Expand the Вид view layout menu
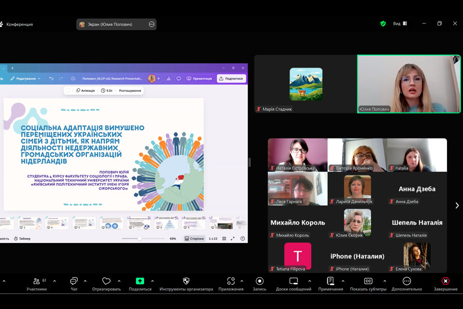 400,24
